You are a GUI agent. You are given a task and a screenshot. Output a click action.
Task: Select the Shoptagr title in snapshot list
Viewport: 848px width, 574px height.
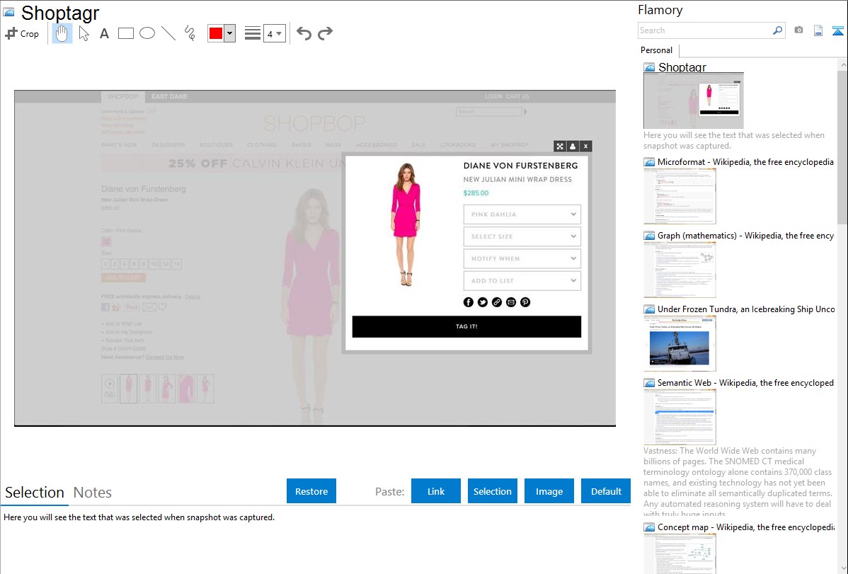click(682, 67)
